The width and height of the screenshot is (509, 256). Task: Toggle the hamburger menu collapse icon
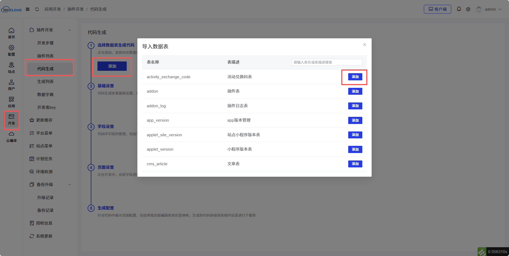[x=28, y=9]
